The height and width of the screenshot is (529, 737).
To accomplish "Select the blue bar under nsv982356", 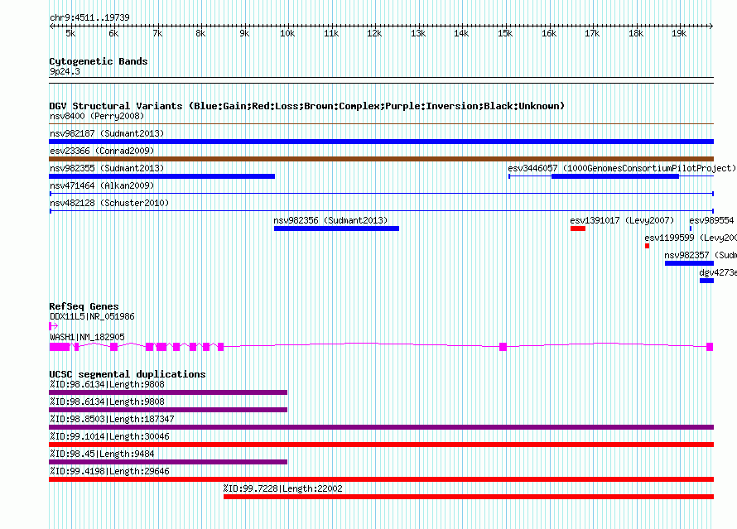I will [x=336, y=228].
